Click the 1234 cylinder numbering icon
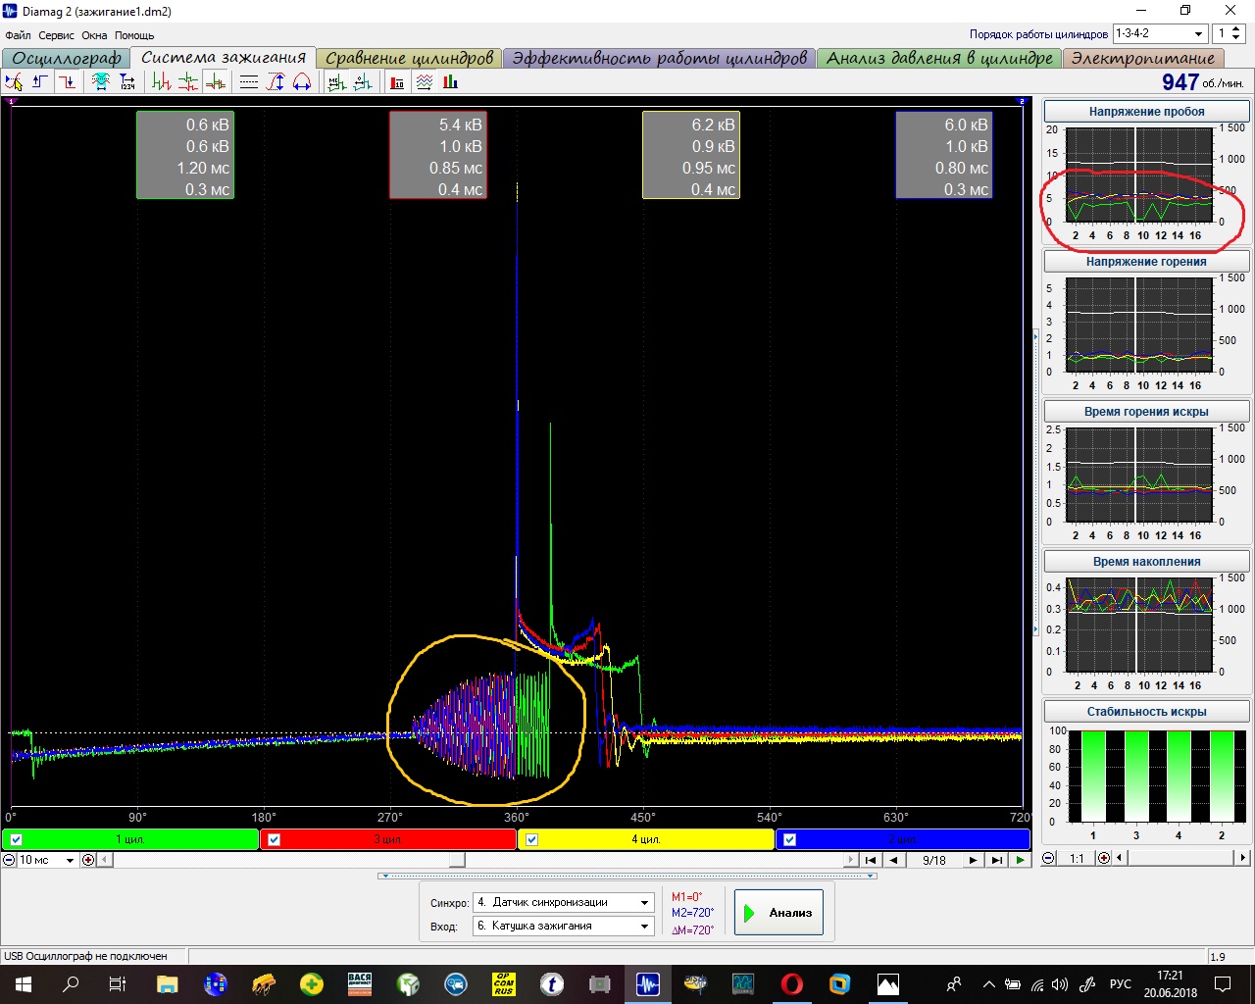This screenshot has width=1255, height=1004. pyautogui.click(x=127, y=82)
